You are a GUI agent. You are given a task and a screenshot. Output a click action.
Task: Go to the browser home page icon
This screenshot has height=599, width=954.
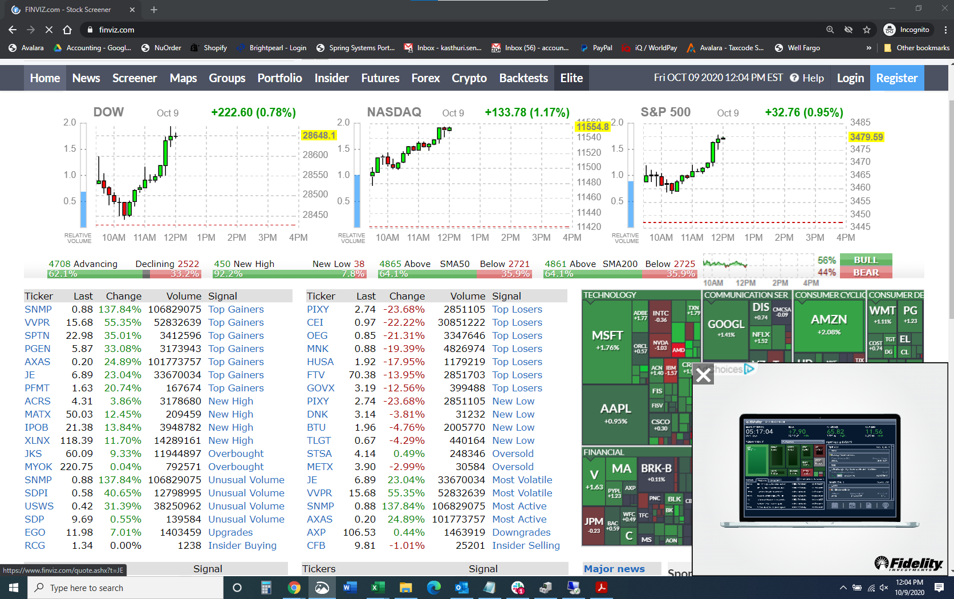pos(67,30)
